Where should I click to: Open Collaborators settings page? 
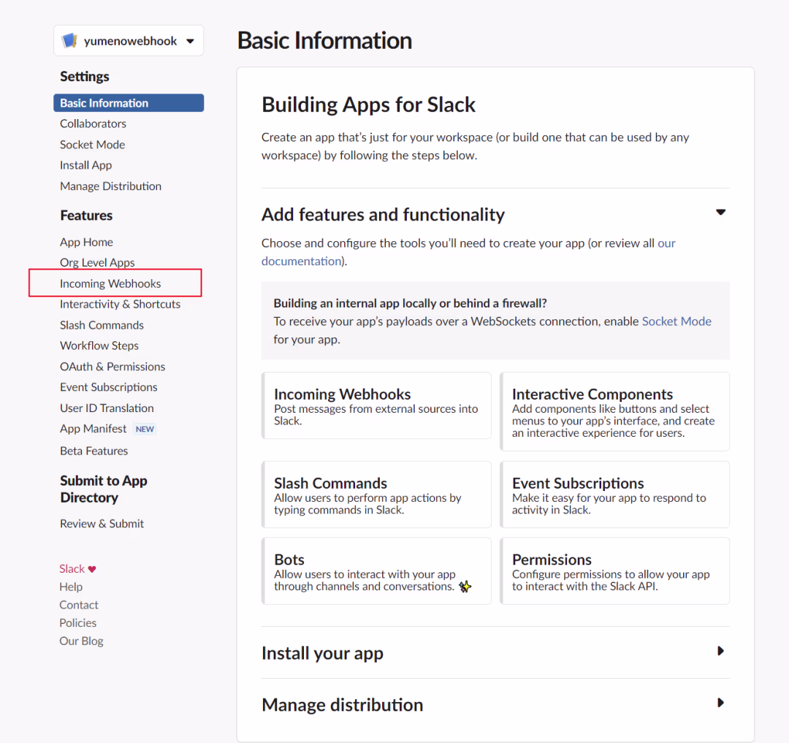[93, 123]
